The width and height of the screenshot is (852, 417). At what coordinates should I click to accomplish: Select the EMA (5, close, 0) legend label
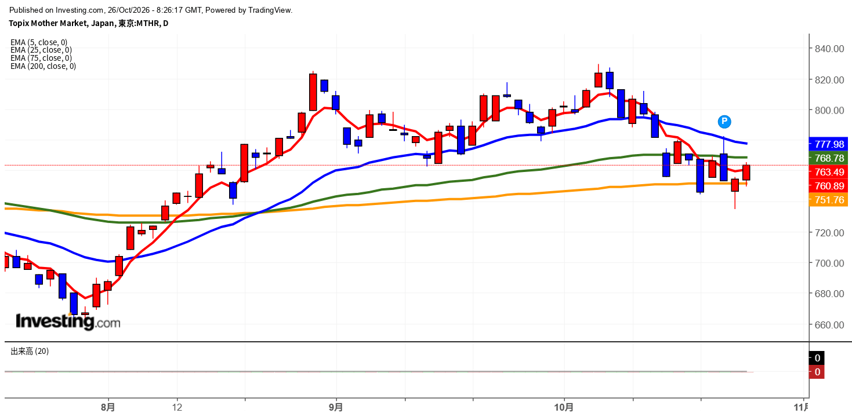[39, 42]
